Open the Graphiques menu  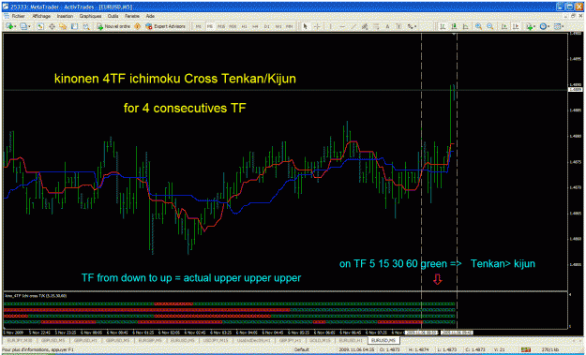coord(90,17)
